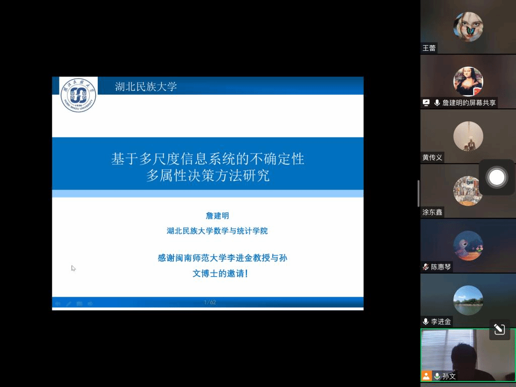The image size is (516, 387).
Task: Click the green microphone icon for 孙文
Action: pos(437,376)
